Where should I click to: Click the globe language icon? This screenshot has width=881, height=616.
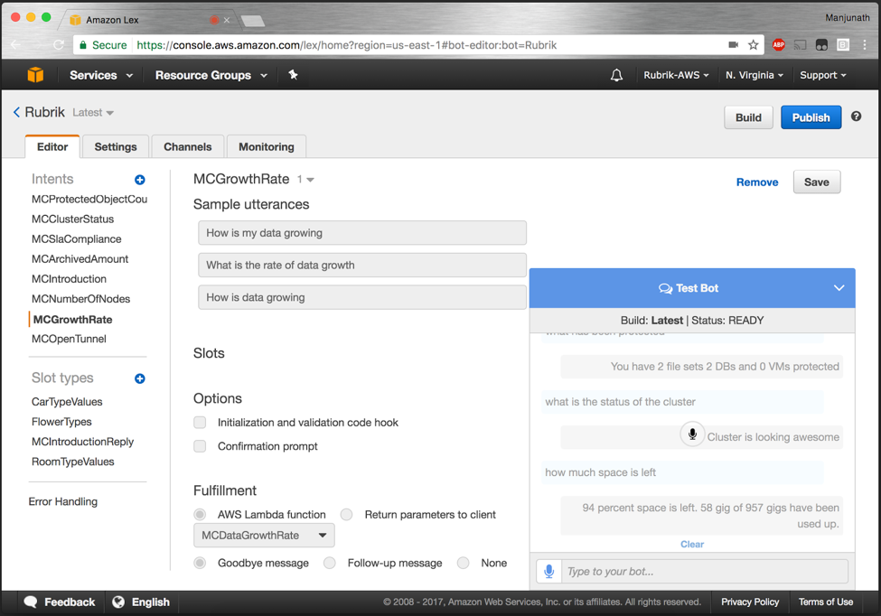[118, 602]
